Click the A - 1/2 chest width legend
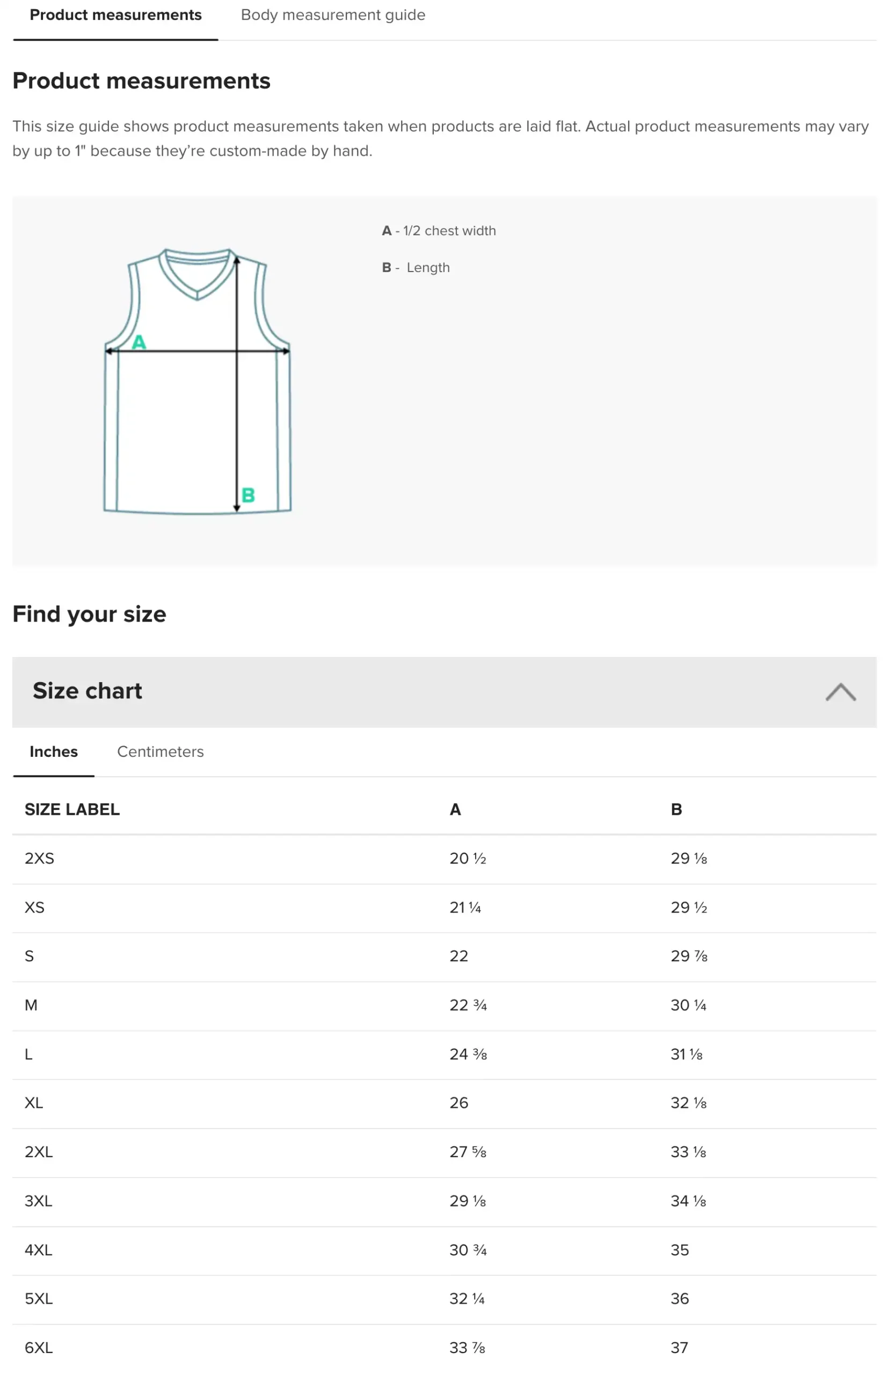The image size is (888, 1374). pyautogui.click(x=439, y=231)
